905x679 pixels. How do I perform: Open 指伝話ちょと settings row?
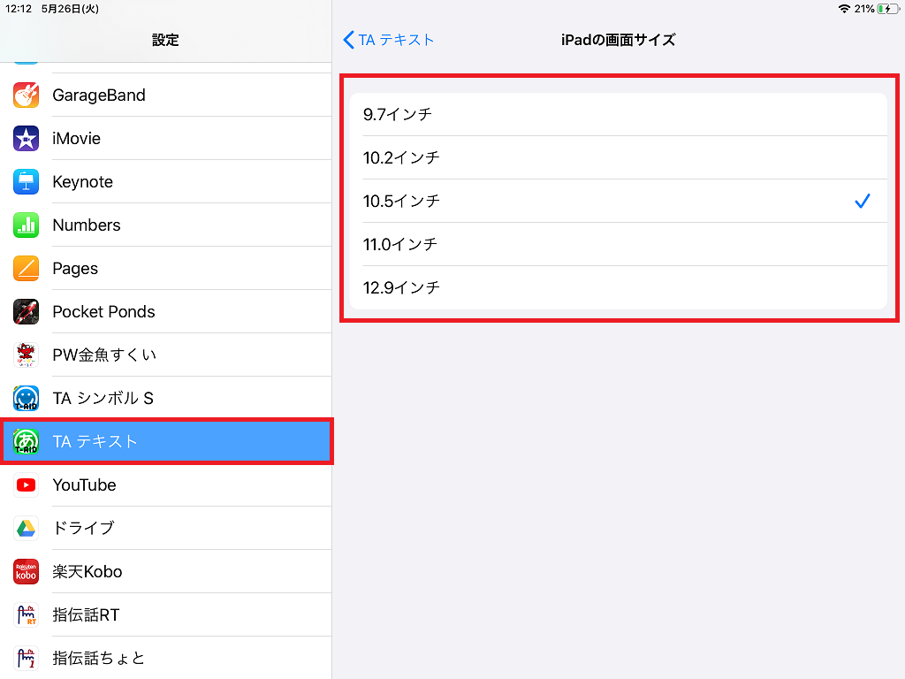[x=165, y=658]
